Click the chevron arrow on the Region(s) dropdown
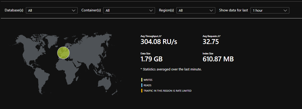 (211, 10)
